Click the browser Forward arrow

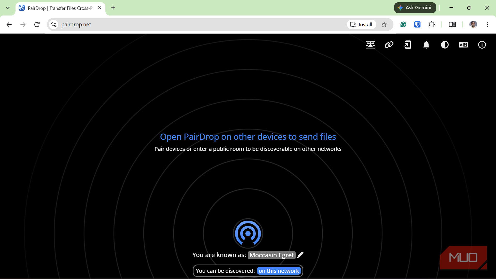click(23, 25)
